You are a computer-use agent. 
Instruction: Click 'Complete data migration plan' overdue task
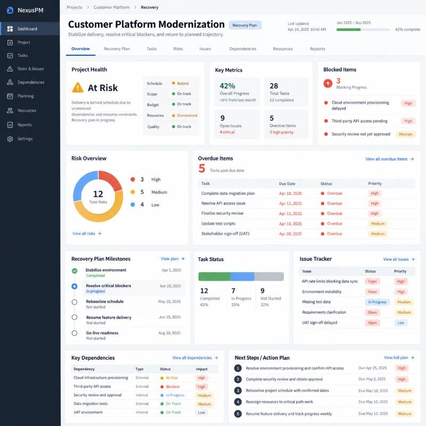pos(228,193)
